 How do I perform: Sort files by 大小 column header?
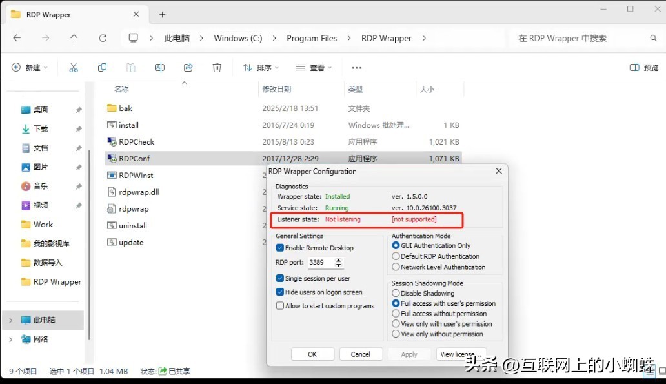[427, 89]
